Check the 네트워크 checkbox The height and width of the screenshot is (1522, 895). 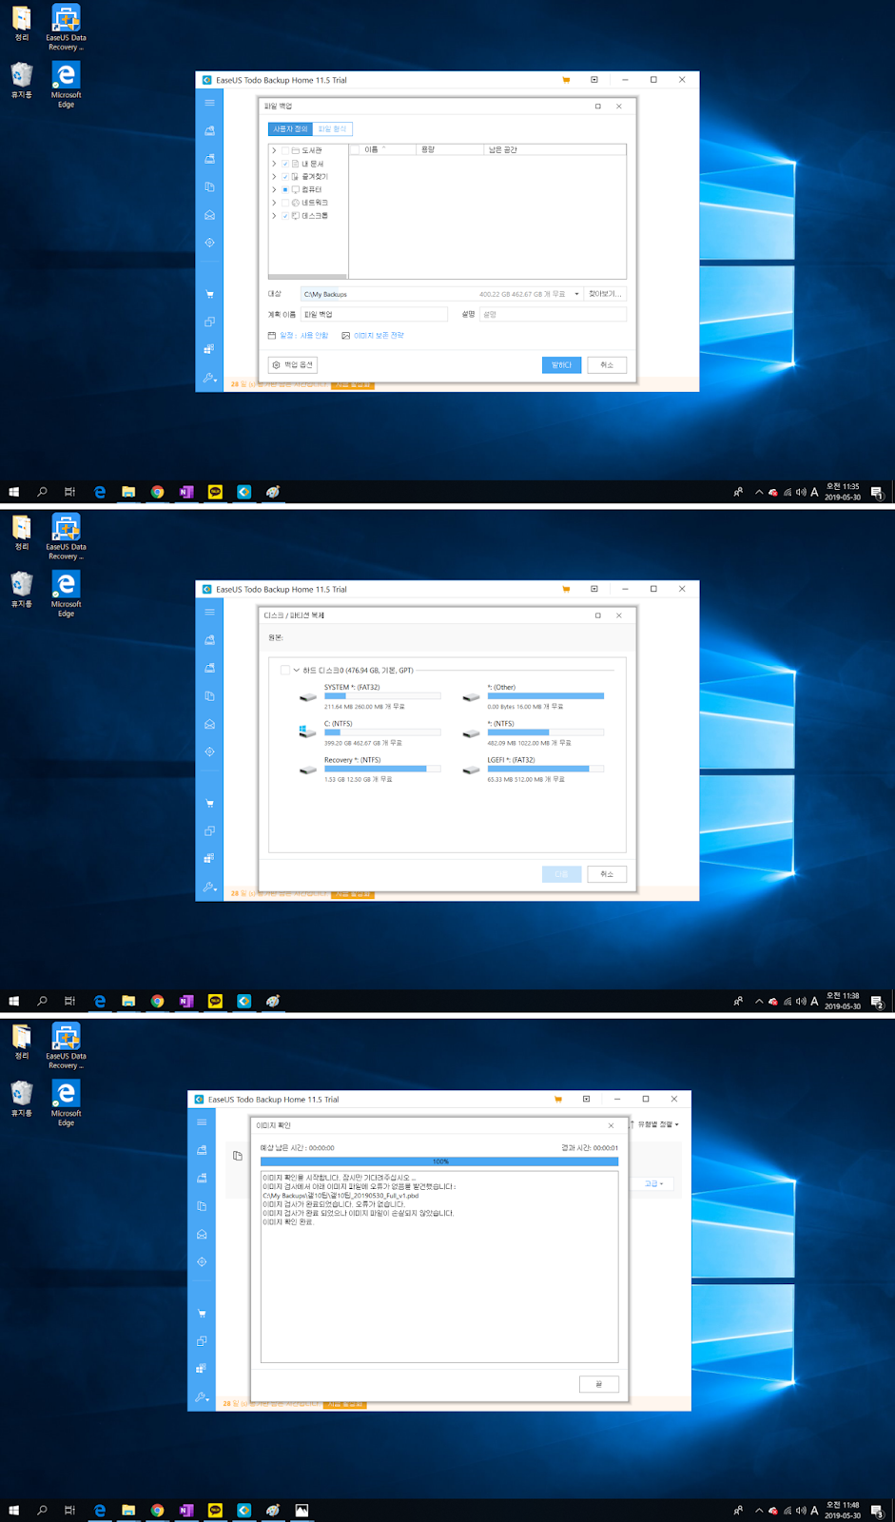point(285,203)
